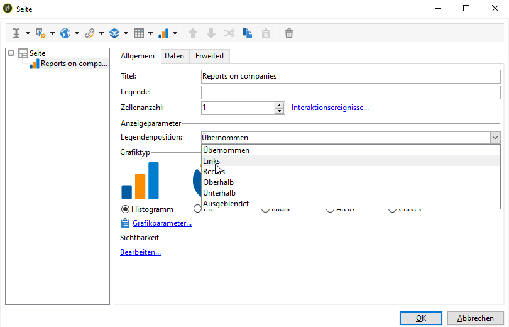
Task: Close the Legendenposition dropdown via its arrow
Action: point(495,138)
